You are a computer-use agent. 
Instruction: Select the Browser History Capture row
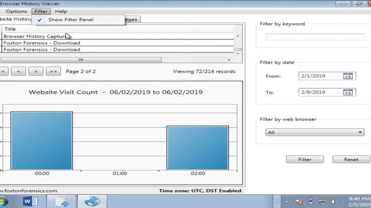pyautogui.click(x=118, y=36)
